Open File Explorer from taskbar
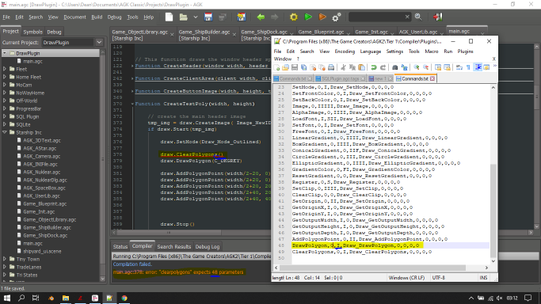541x304 pixels. 66,298
